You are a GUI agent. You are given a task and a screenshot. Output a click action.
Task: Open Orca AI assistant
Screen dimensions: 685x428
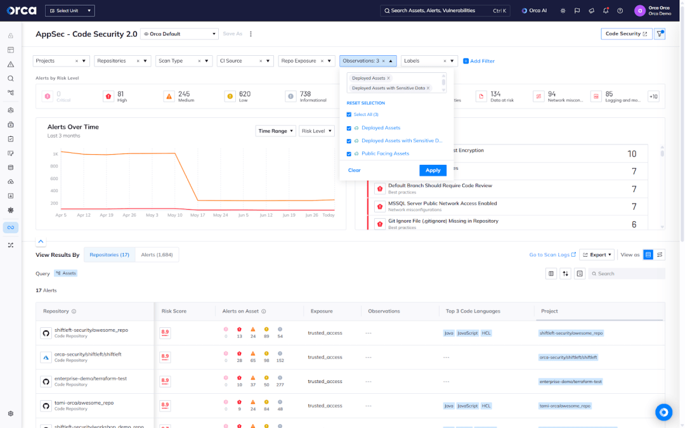click(x=534, y=11)
